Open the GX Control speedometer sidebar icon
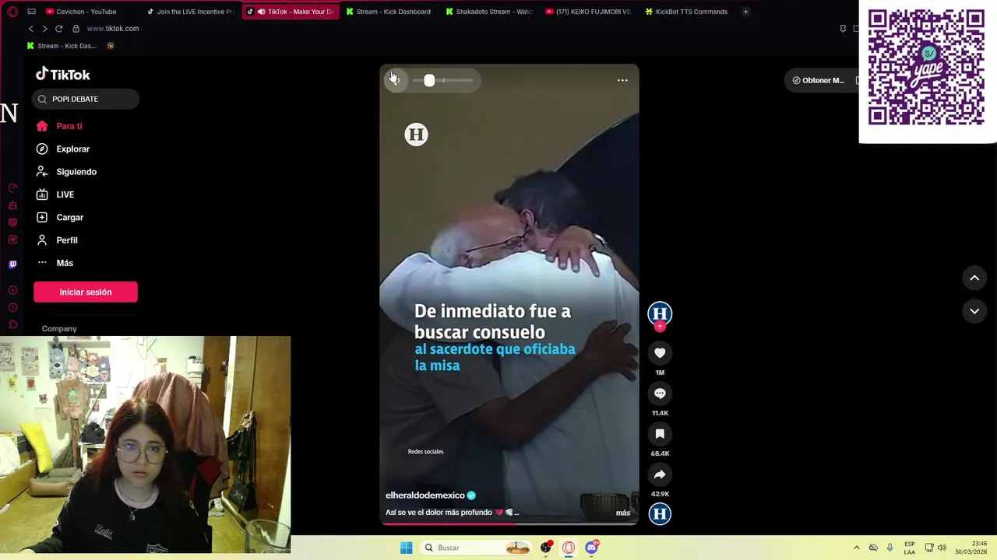The height and width of the screenshot is (560, 997). (x=12, y=188)
